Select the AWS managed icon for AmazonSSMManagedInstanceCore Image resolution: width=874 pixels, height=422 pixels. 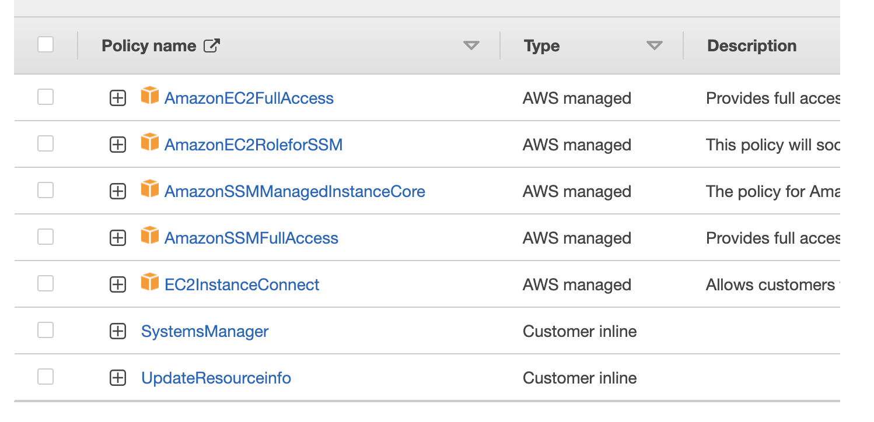pyautogui.click(x=150, y=191)
